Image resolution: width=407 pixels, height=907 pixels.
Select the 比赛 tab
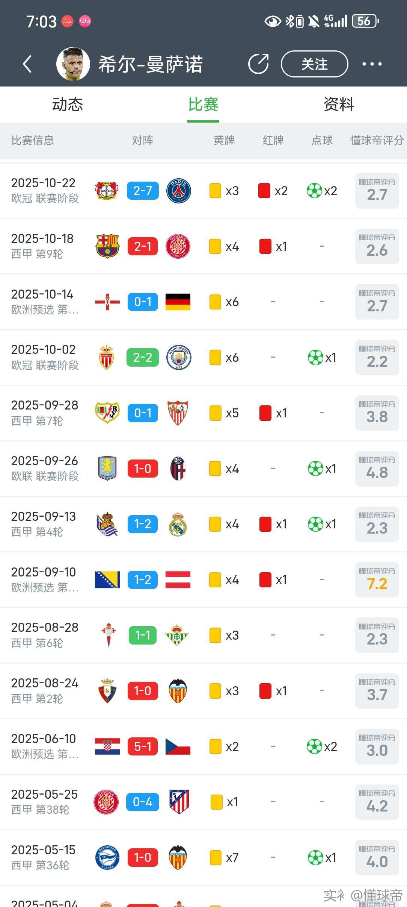coord(203,104)
